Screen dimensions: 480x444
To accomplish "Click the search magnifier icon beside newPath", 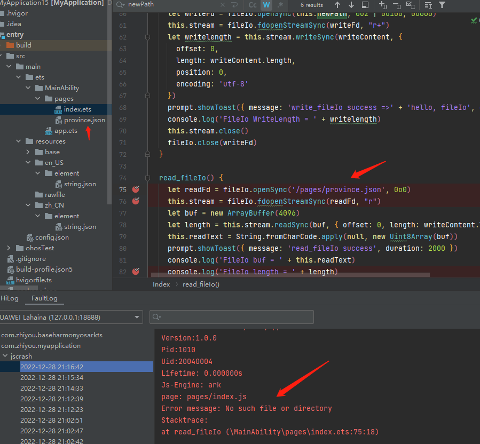I will 120,5.
